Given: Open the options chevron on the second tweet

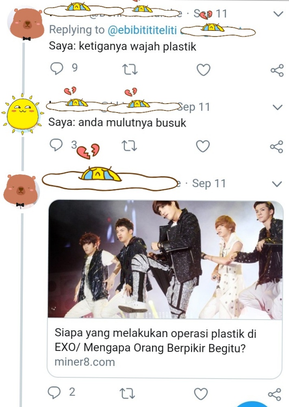Looking at the screenshot, I should coord(278,107).
